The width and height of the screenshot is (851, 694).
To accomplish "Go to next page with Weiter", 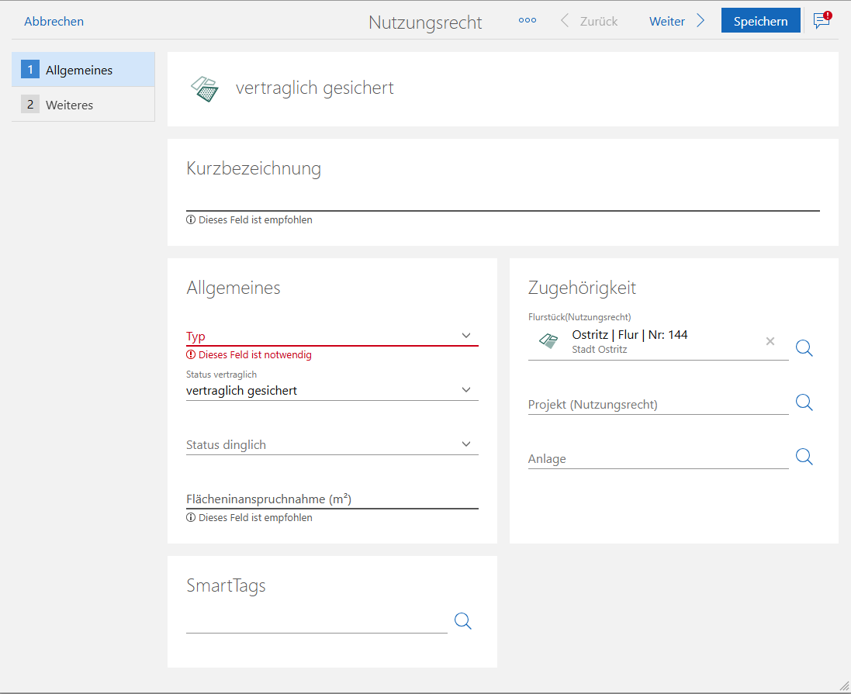I will click(667, 21).
